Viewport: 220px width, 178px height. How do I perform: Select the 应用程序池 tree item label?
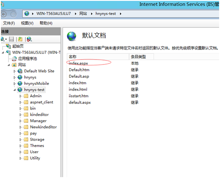pyautogui.click(x=27, y=59)
